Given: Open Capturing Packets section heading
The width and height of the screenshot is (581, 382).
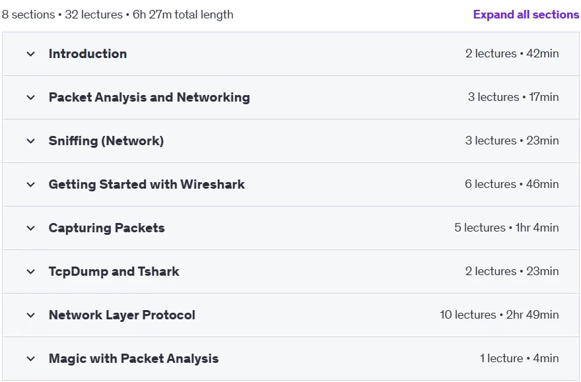Looking at the screenshot, I should [x=107, y=228].
